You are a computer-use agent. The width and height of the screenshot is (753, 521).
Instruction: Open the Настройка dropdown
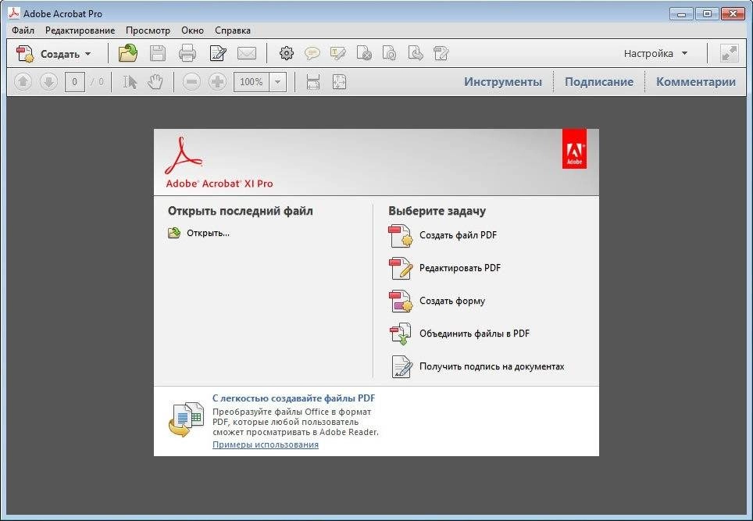655,54
